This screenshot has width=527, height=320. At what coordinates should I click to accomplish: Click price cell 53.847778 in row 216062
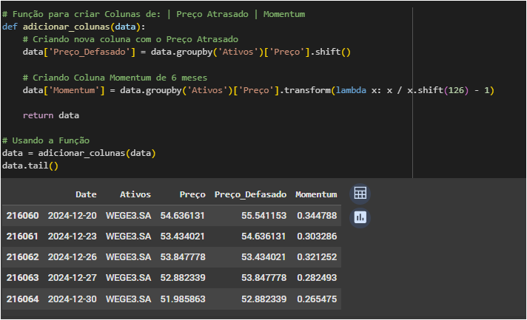point(183,257)
